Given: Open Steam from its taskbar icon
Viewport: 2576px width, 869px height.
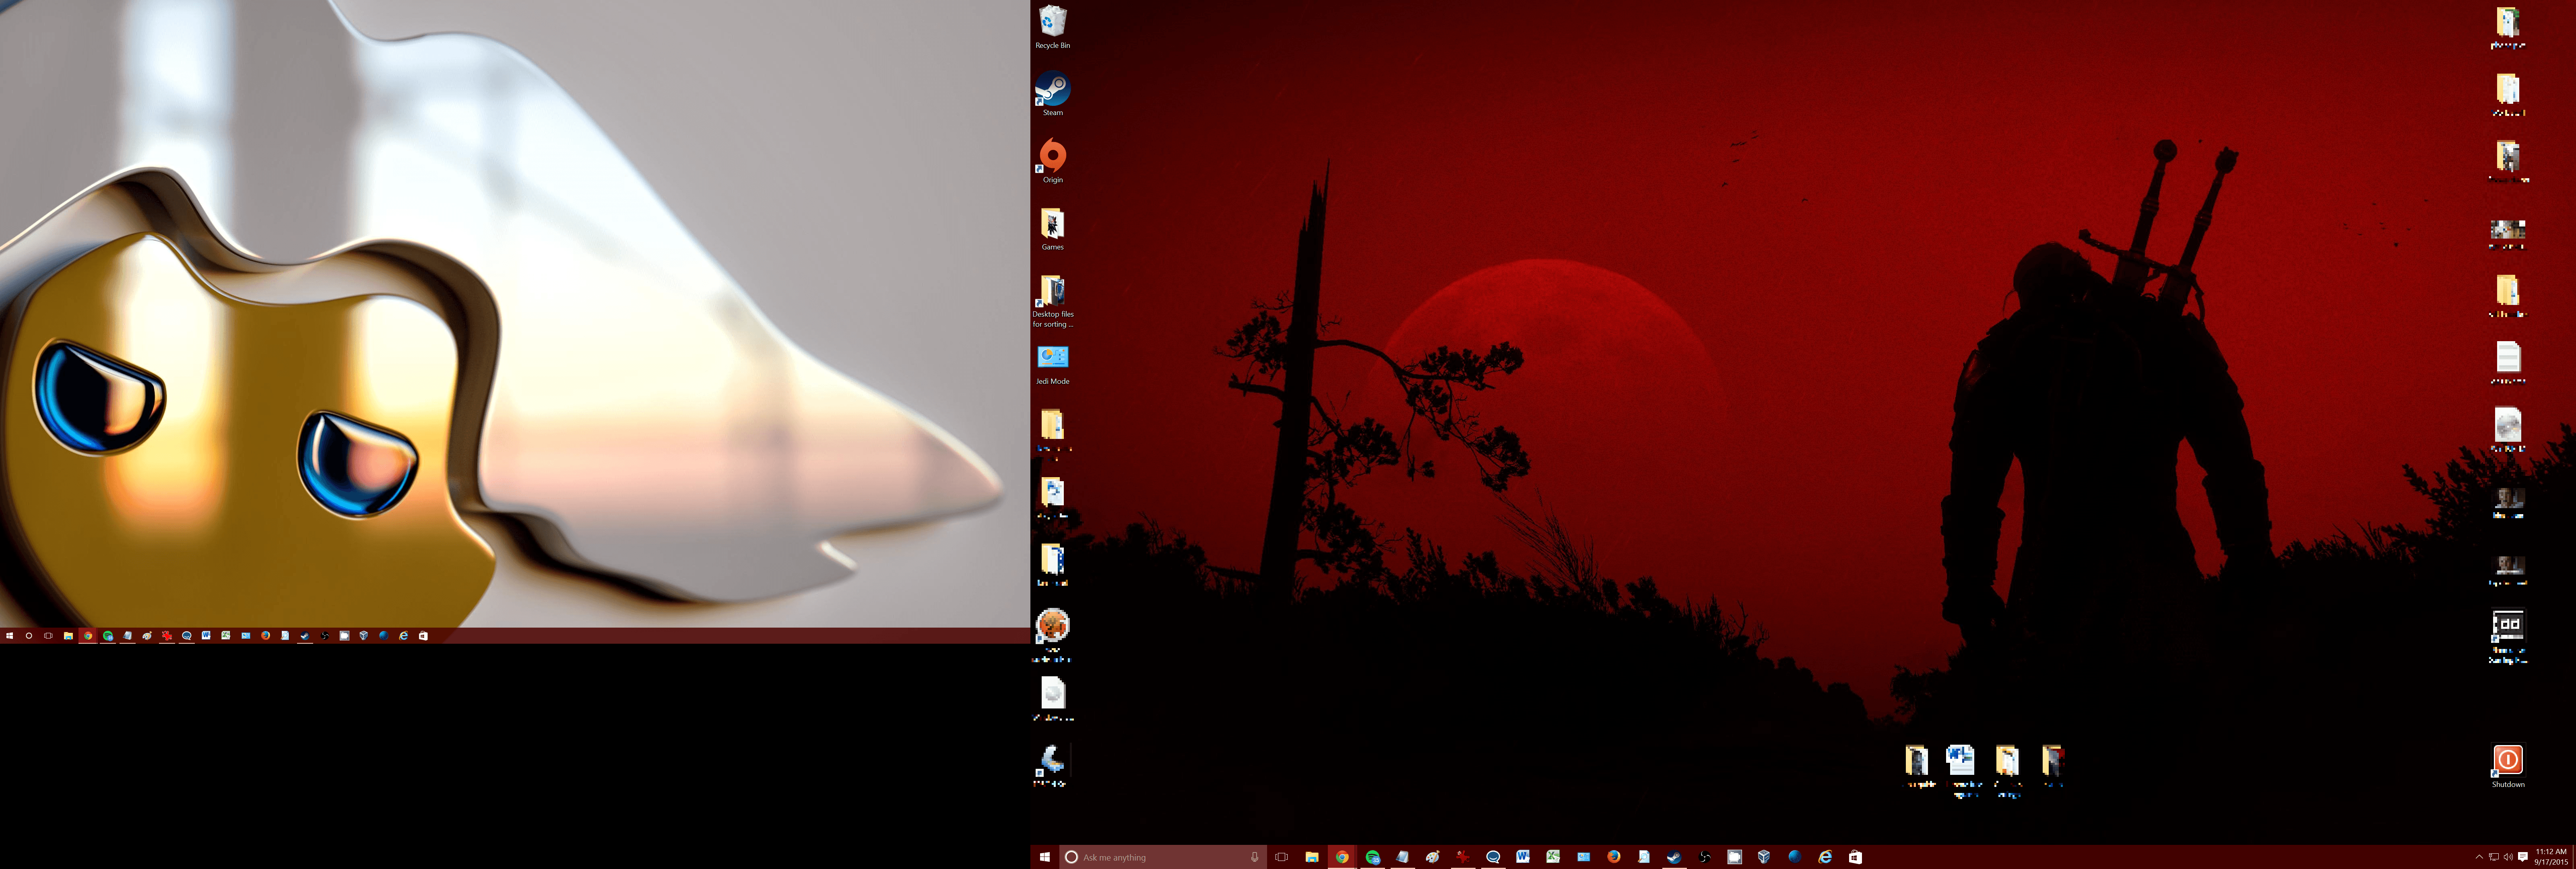Looking at the screenshot, I should click(1673, 857).
